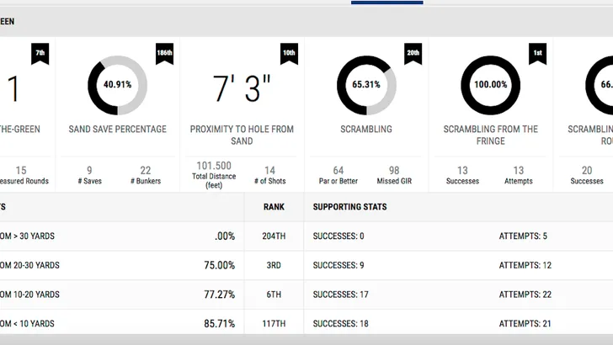Viewport: 613px width, 345px height.
Task: Click the 65.31% scrambling donut chart
Action: coord(366,85)
